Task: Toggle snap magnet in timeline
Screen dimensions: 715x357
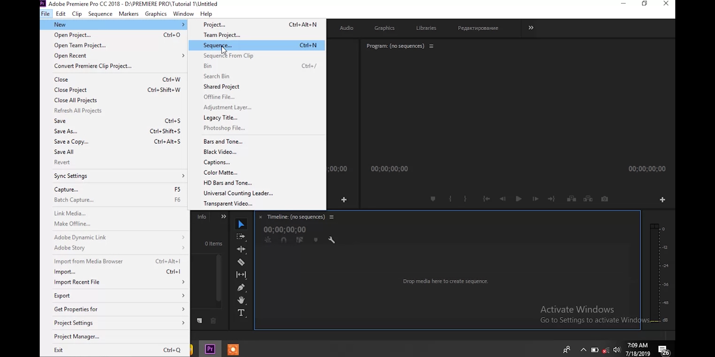Action: pyautogui.click(x=284, y=240)
